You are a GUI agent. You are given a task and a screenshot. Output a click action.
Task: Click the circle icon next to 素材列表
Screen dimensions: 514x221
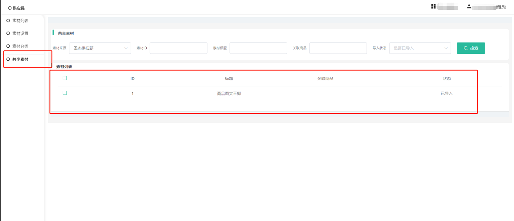pyautogui.click(x=8, y=20)
